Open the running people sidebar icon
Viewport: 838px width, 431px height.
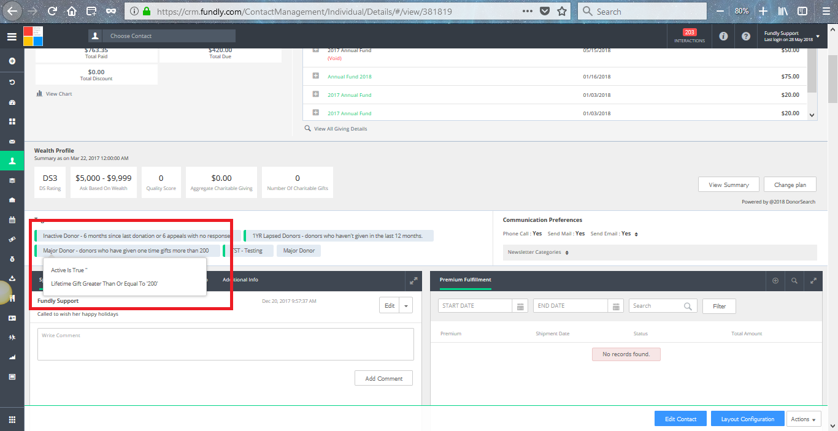click(x=12, y=338)
